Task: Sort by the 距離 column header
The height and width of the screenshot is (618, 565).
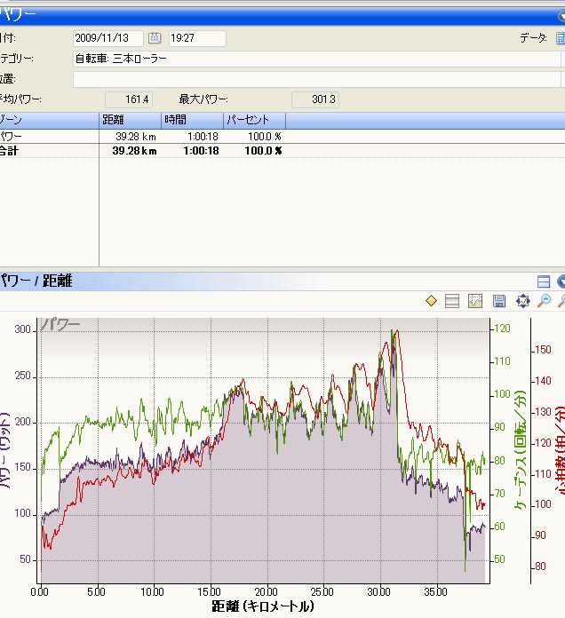Action: coord(130,120)
